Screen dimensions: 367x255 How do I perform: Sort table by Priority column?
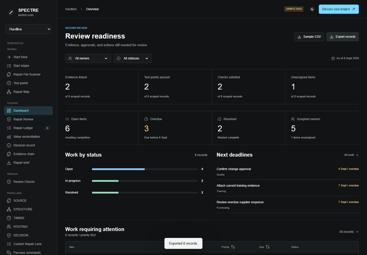[x=228, y=247]
